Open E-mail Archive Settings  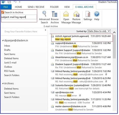coord(88,16)
